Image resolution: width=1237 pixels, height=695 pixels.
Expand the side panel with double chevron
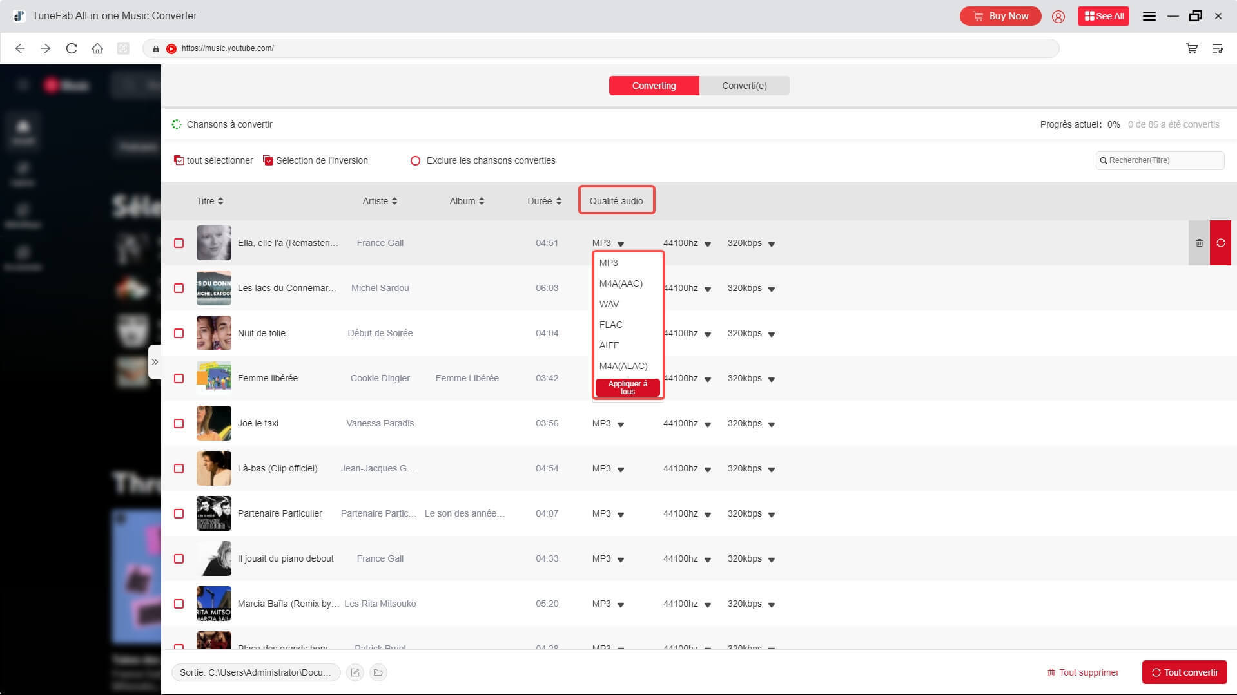click(x=155, y=362)
